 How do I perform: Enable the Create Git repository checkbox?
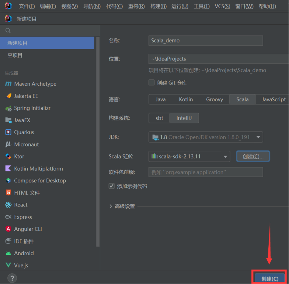152,83
